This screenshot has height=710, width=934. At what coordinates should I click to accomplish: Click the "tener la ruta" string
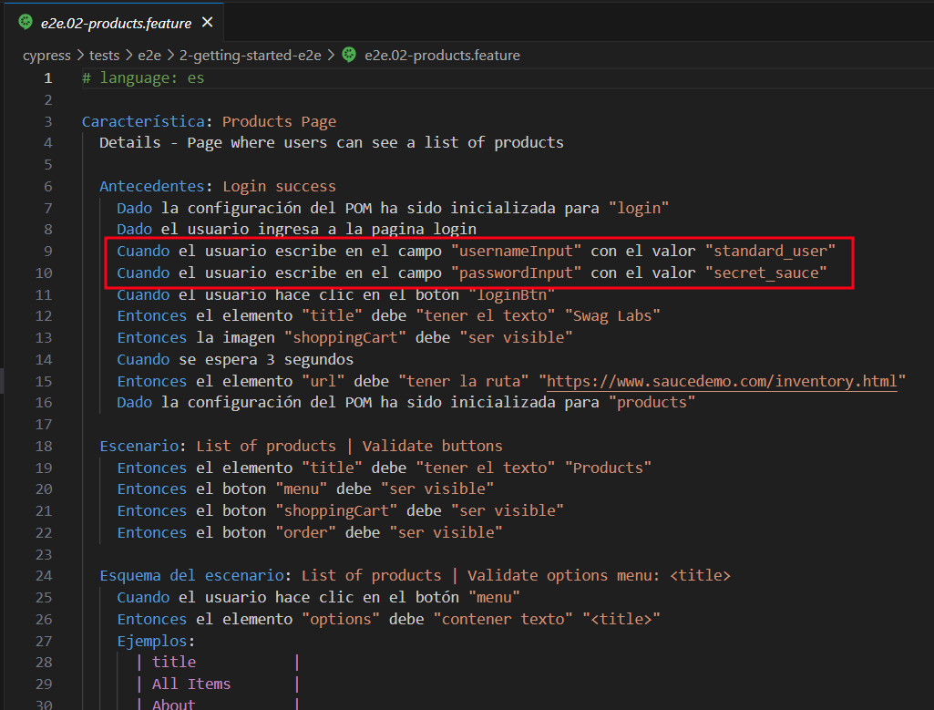464,381
